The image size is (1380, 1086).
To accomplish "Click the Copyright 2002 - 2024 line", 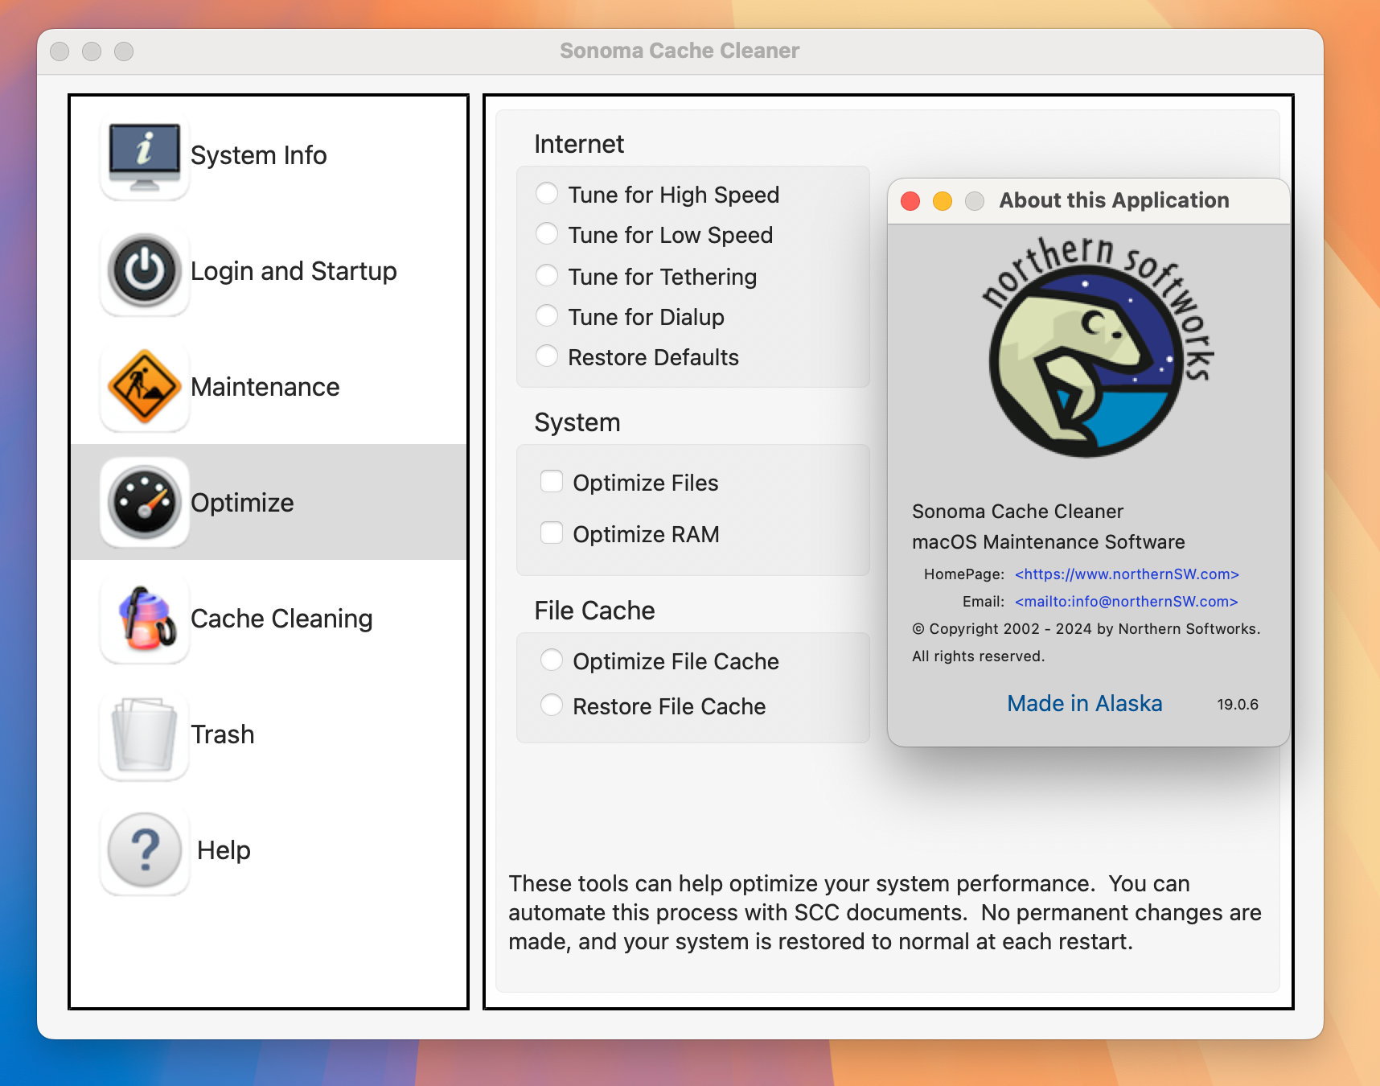I will click(1086, 629).
